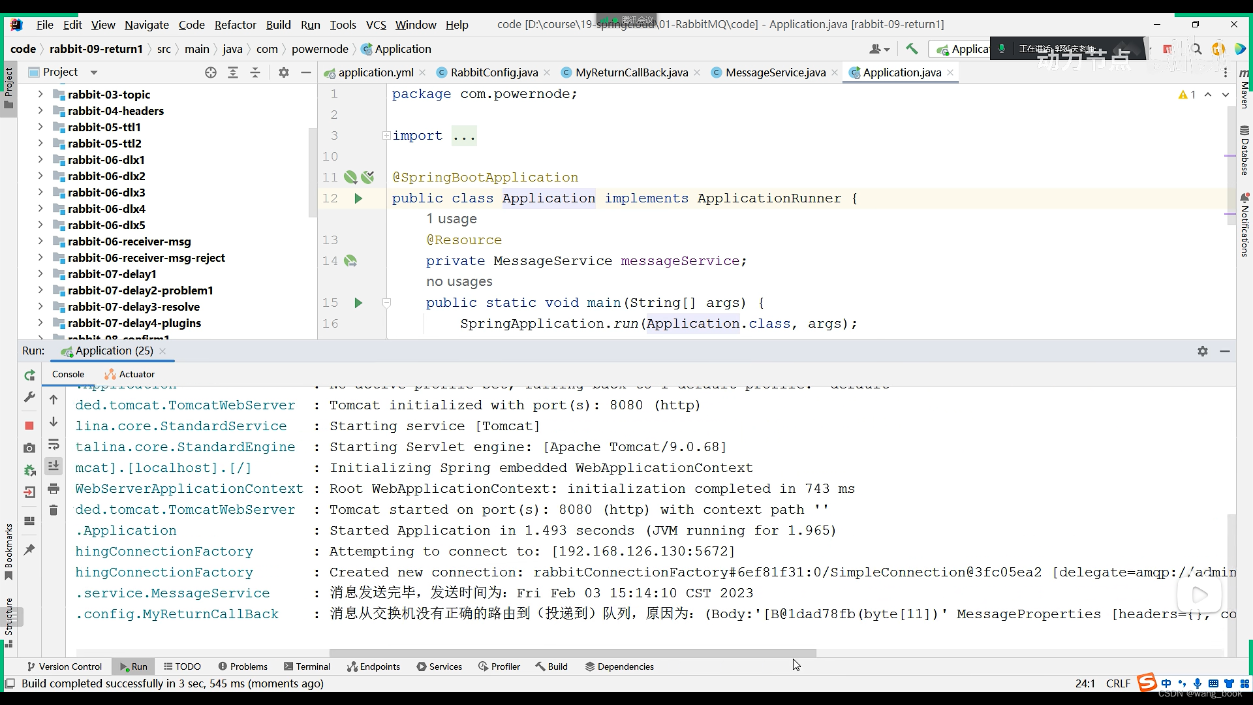
Task: Clear console output with trash icon
Action: (x=54, y=510)
